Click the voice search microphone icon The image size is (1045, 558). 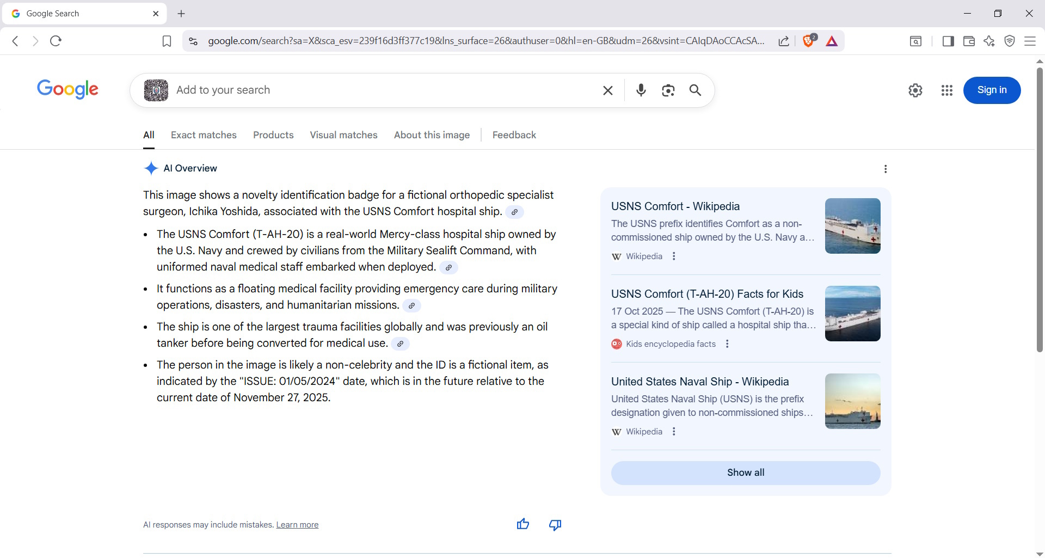[x=641, y=90]
